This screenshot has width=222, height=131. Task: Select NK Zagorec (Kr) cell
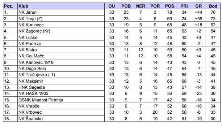61,31
